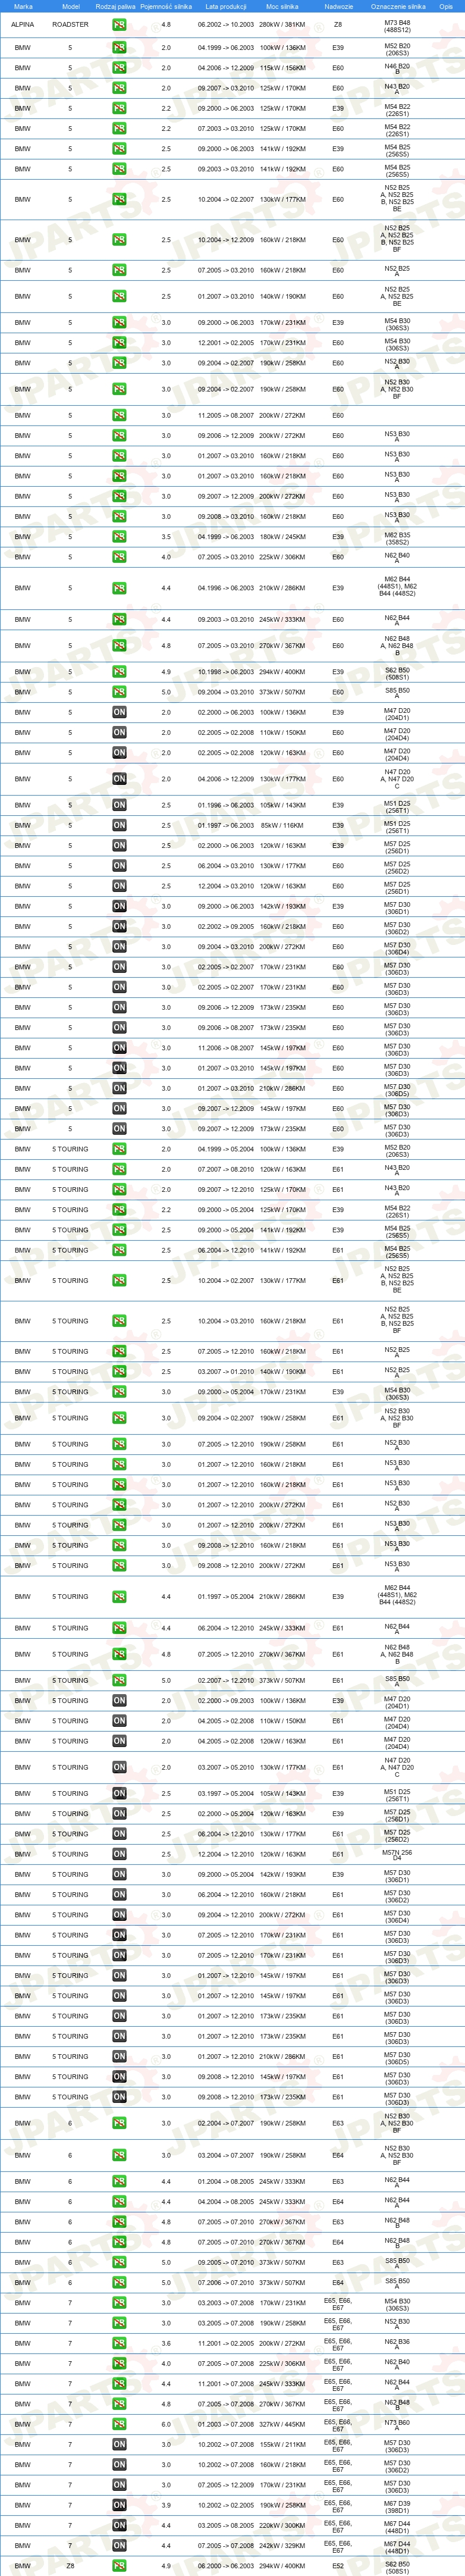This screenshot has width=465, height=2576.
Task: Click petrol icon for 5 TOURING S85 B50 5.0
Action: 119,1680
